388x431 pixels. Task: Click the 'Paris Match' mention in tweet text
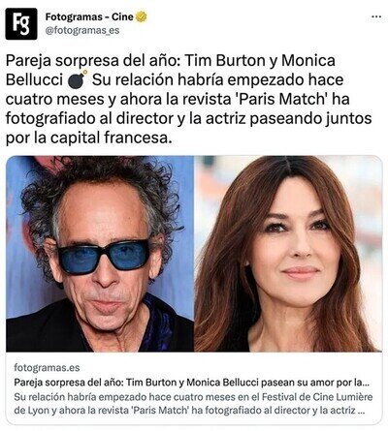280,99
